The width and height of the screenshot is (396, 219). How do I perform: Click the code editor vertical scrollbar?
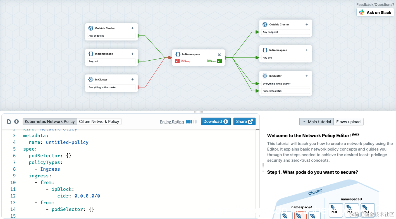[257, 174]
